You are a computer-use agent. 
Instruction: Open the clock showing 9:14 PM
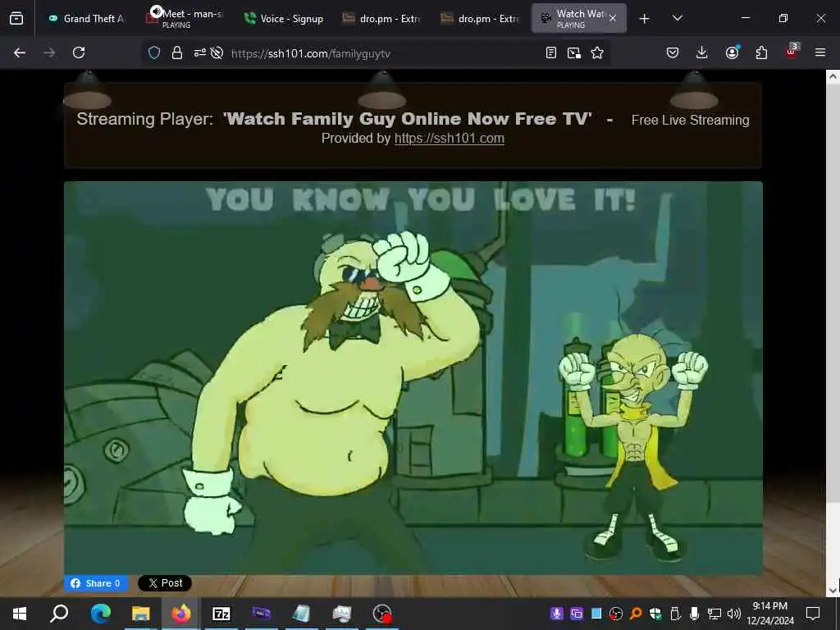770,614
